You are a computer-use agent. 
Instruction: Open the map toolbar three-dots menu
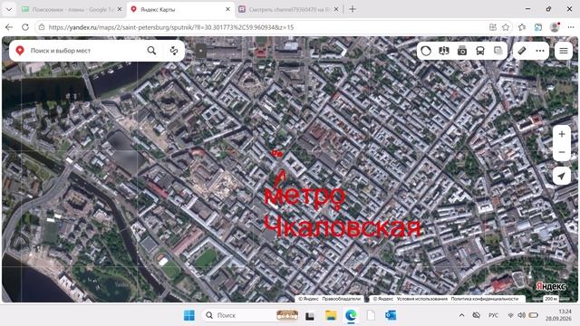point(540,51)
